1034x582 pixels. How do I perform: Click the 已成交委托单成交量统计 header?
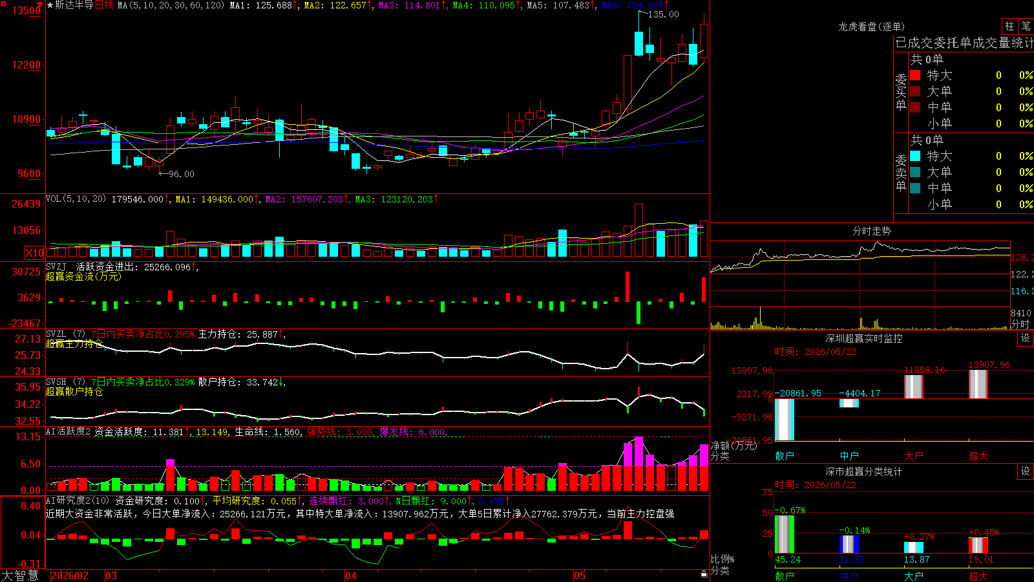(964, 43)
